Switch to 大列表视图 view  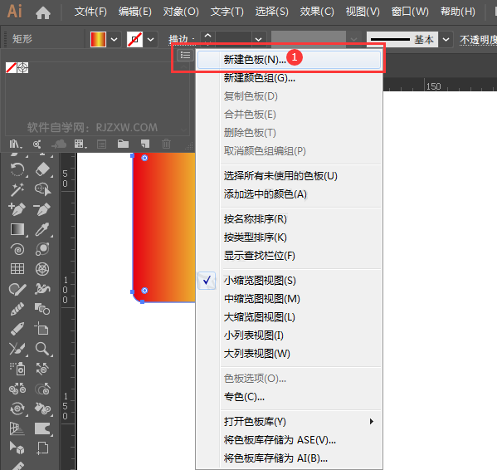click(289, 354)
